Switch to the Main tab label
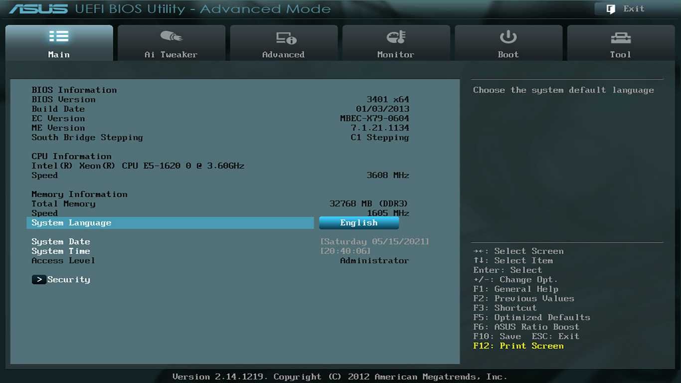The width and height of the screenshot is (681, 383). (x=59, y=55)
